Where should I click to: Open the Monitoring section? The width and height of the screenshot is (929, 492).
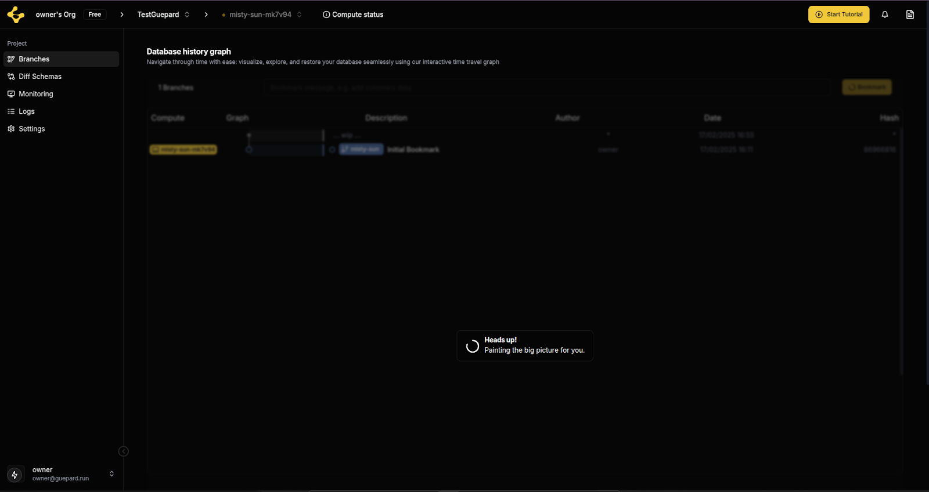(35, 94)
